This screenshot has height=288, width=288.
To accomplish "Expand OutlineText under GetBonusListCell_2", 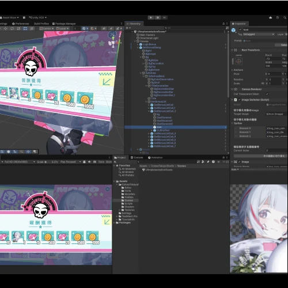I will [x=151, y=130].
